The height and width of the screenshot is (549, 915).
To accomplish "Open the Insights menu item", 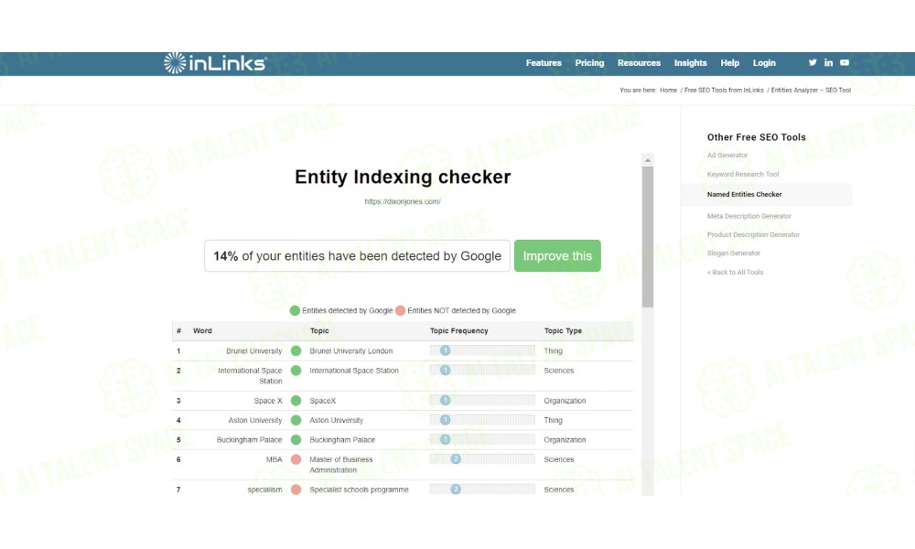I will 690,63.
